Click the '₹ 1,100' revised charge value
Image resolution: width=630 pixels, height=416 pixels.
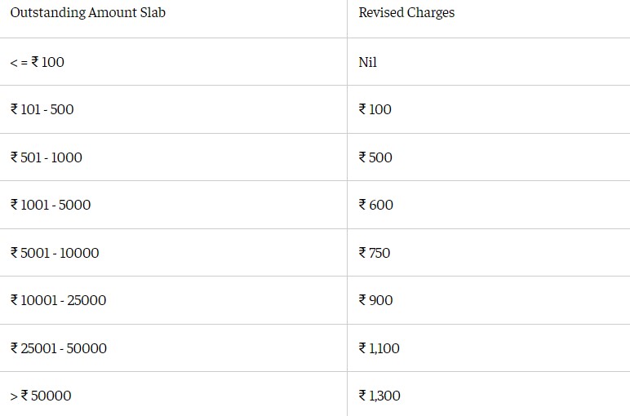coord(379,348)
